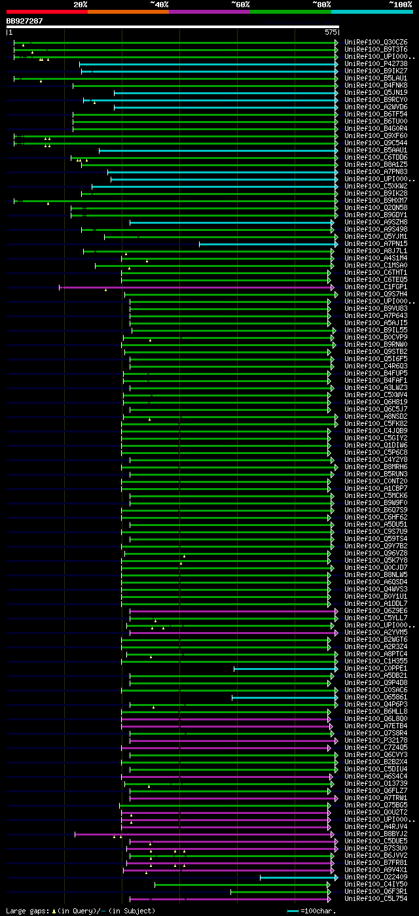Screen dimensions: 419x916
Task: Click label UniRef100_C6TDD6
Action: click(376, 158)
